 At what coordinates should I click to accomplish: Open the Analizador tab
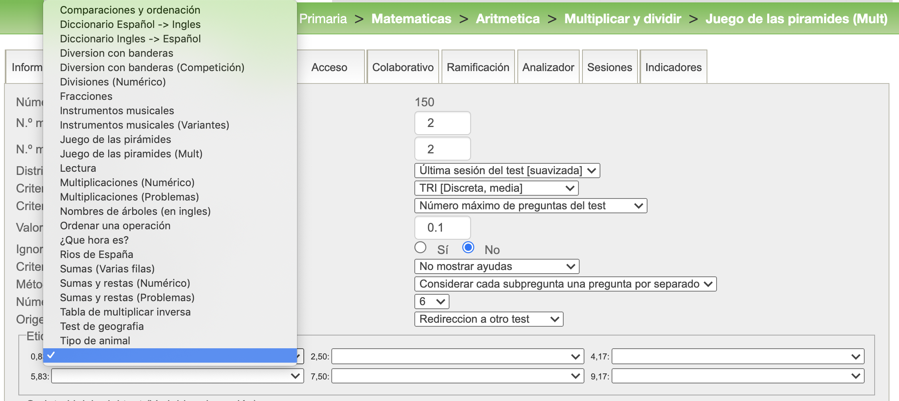[x=548, y=67]
